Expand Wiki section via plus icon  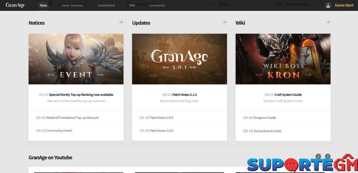click(328, 22)
